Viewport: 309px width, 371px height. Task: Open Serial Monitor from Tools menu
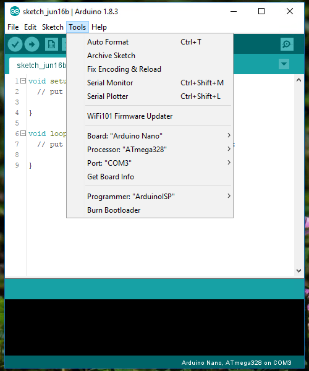(150, 83)
